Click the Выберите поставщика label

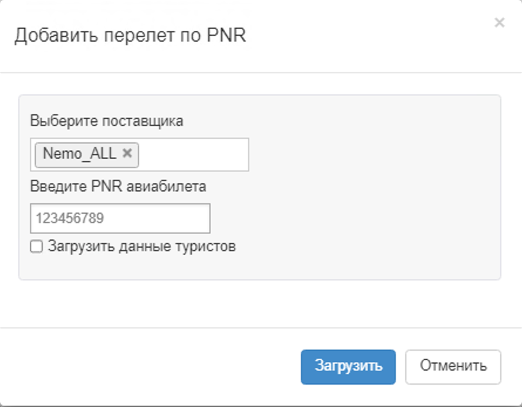106,121
